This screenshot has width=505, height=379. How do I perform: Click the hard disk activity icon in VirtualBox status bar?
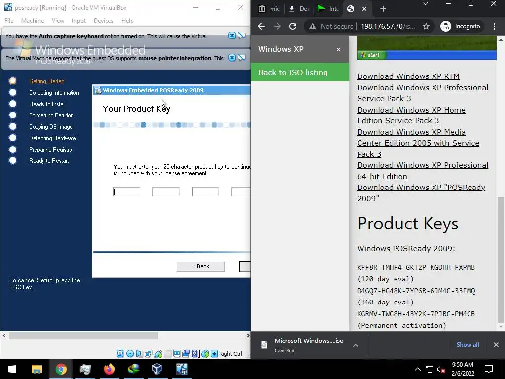pos(120,353)
